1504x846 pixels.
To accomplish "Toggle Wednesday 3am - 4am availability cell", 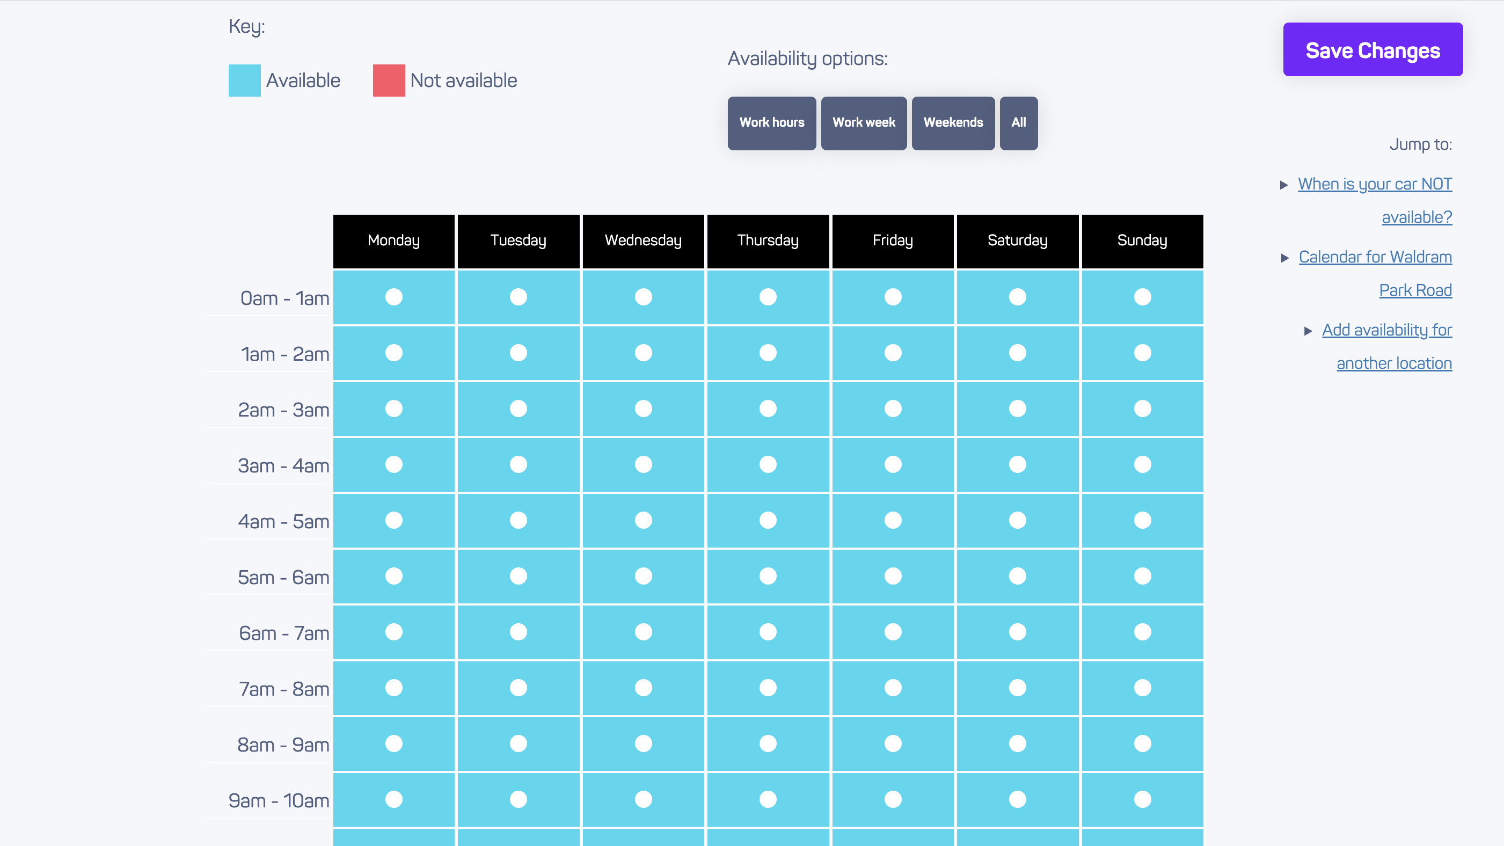I will (643, 465).
